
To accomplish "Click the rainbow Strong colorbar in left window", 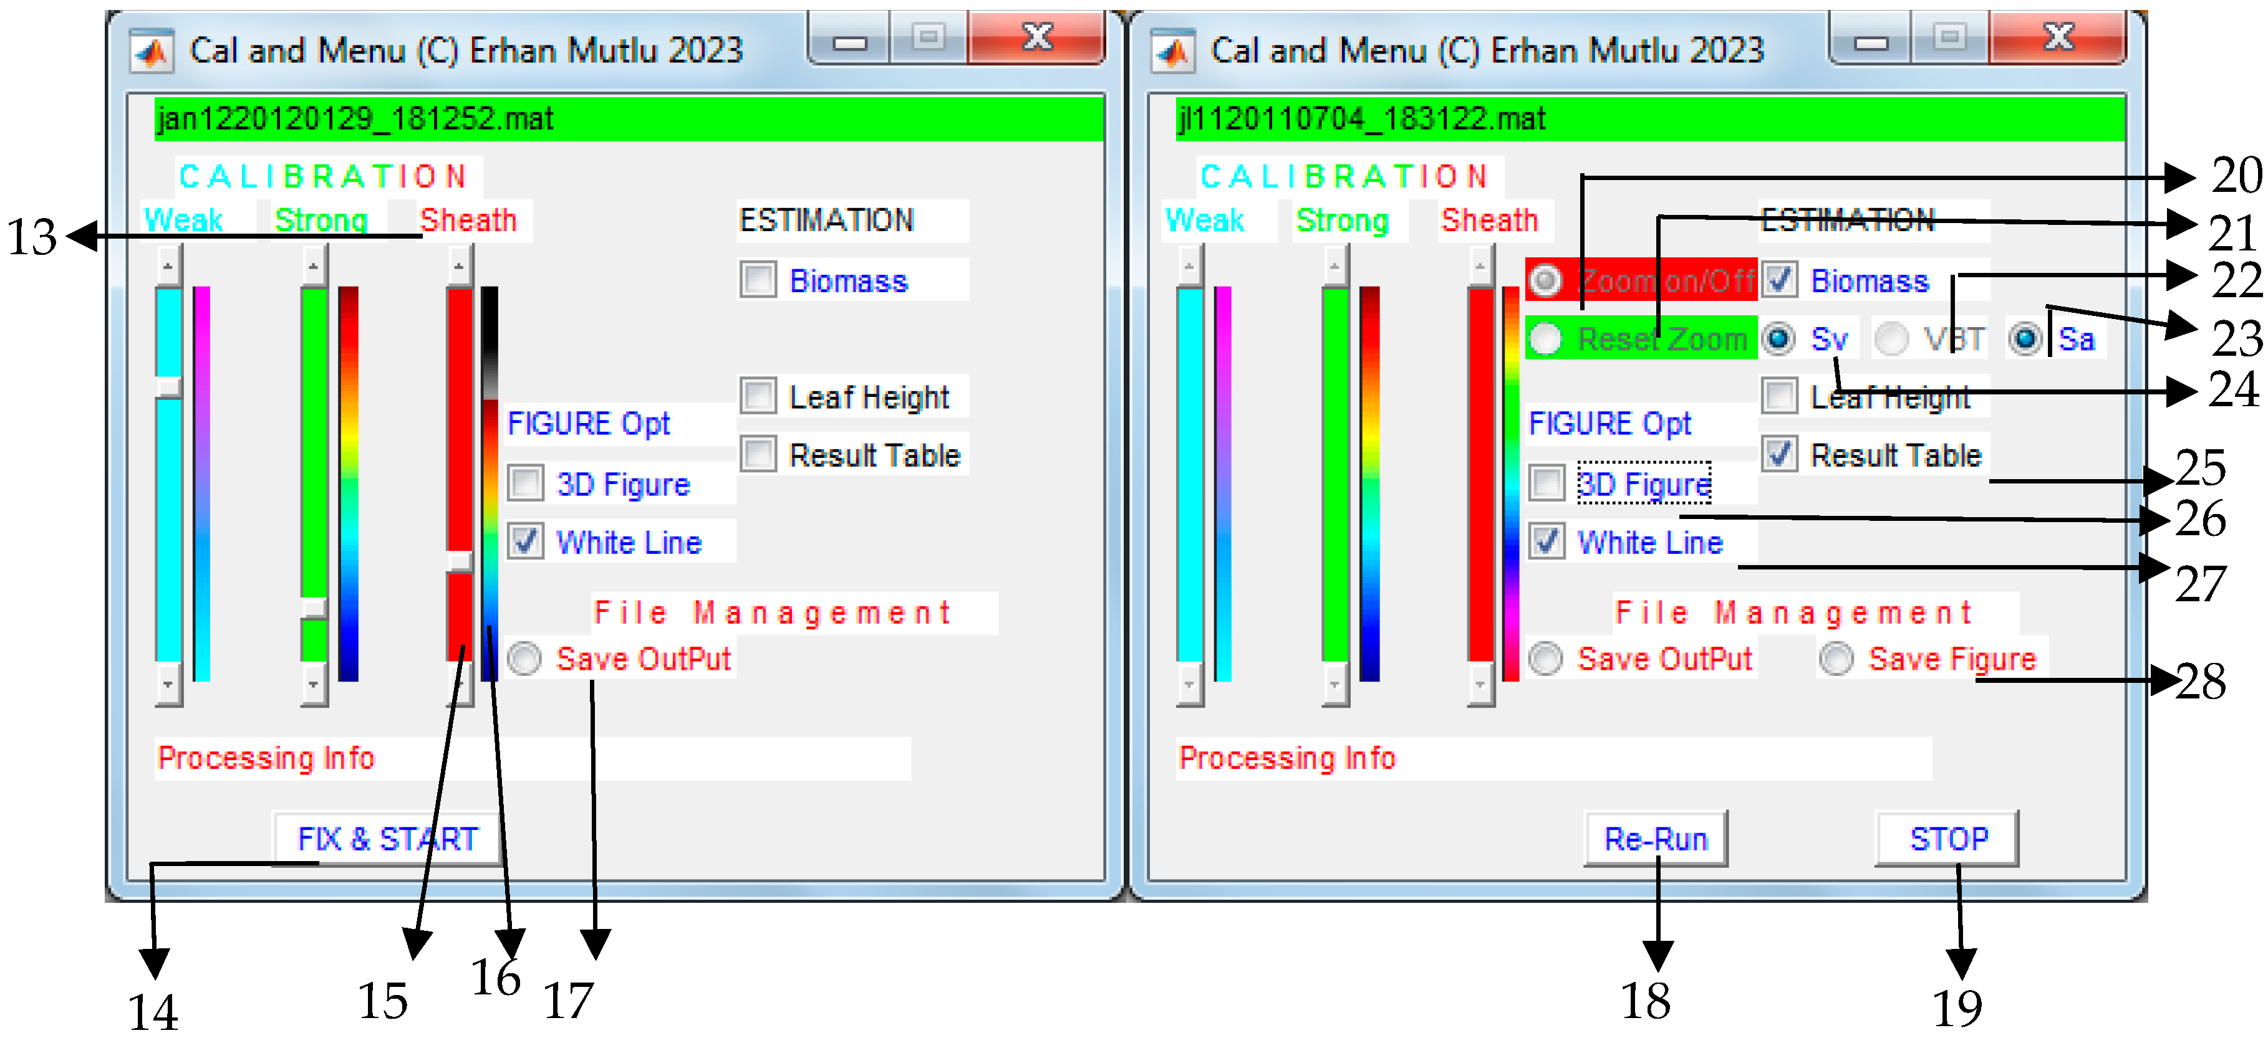I will pos(349,483).
